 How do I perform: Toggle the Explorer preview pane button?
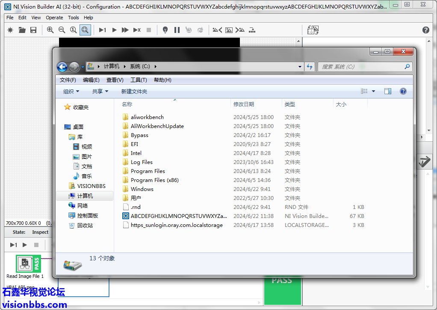388,91
